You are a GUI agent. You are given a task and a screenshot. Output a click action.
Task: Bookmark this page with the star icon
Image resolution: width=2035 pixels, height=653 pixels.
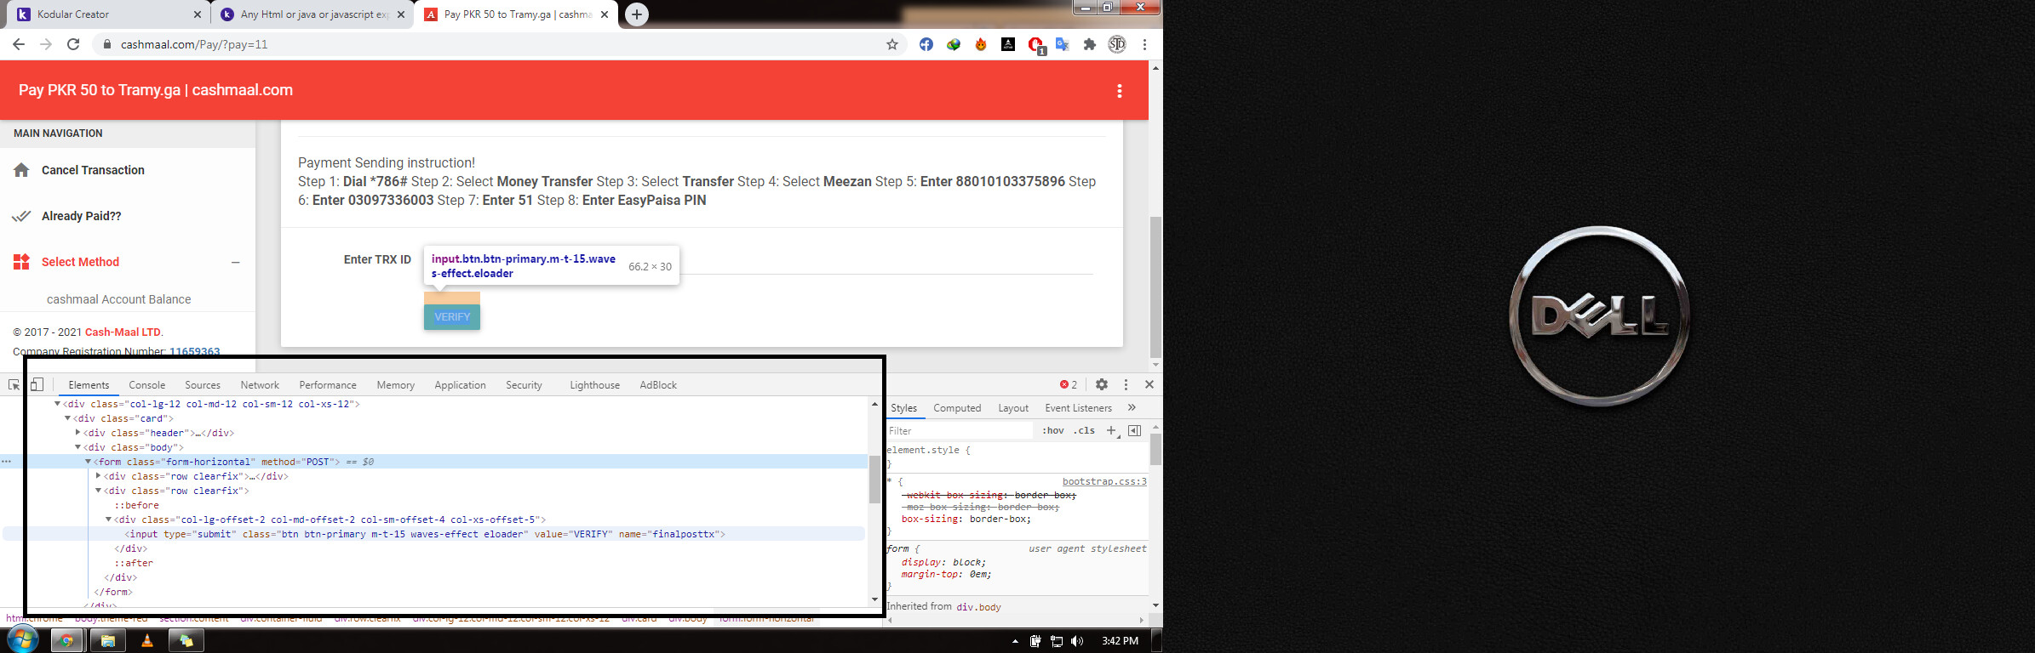click(891, 44)
